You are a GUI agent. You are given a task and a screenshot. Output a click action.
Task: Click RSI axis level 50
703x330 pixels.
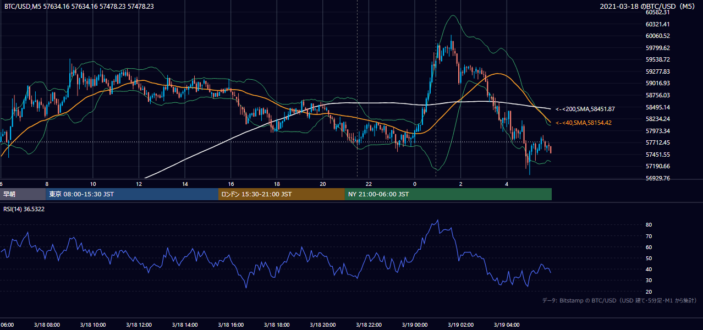[649, 258]
